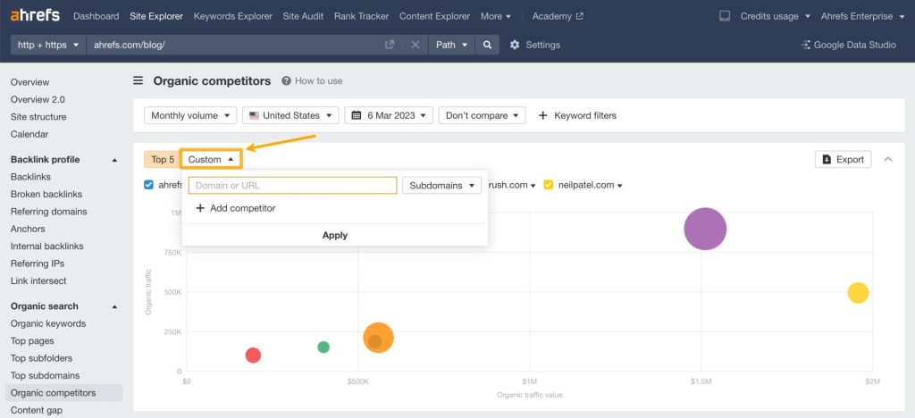Open the Subdomains scope dropdown

pyautogui.click(x=441, y=186)
